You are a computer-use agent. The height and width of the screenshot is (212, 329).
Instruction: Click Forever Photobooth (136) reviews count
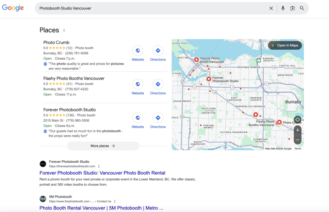(70, 115)
